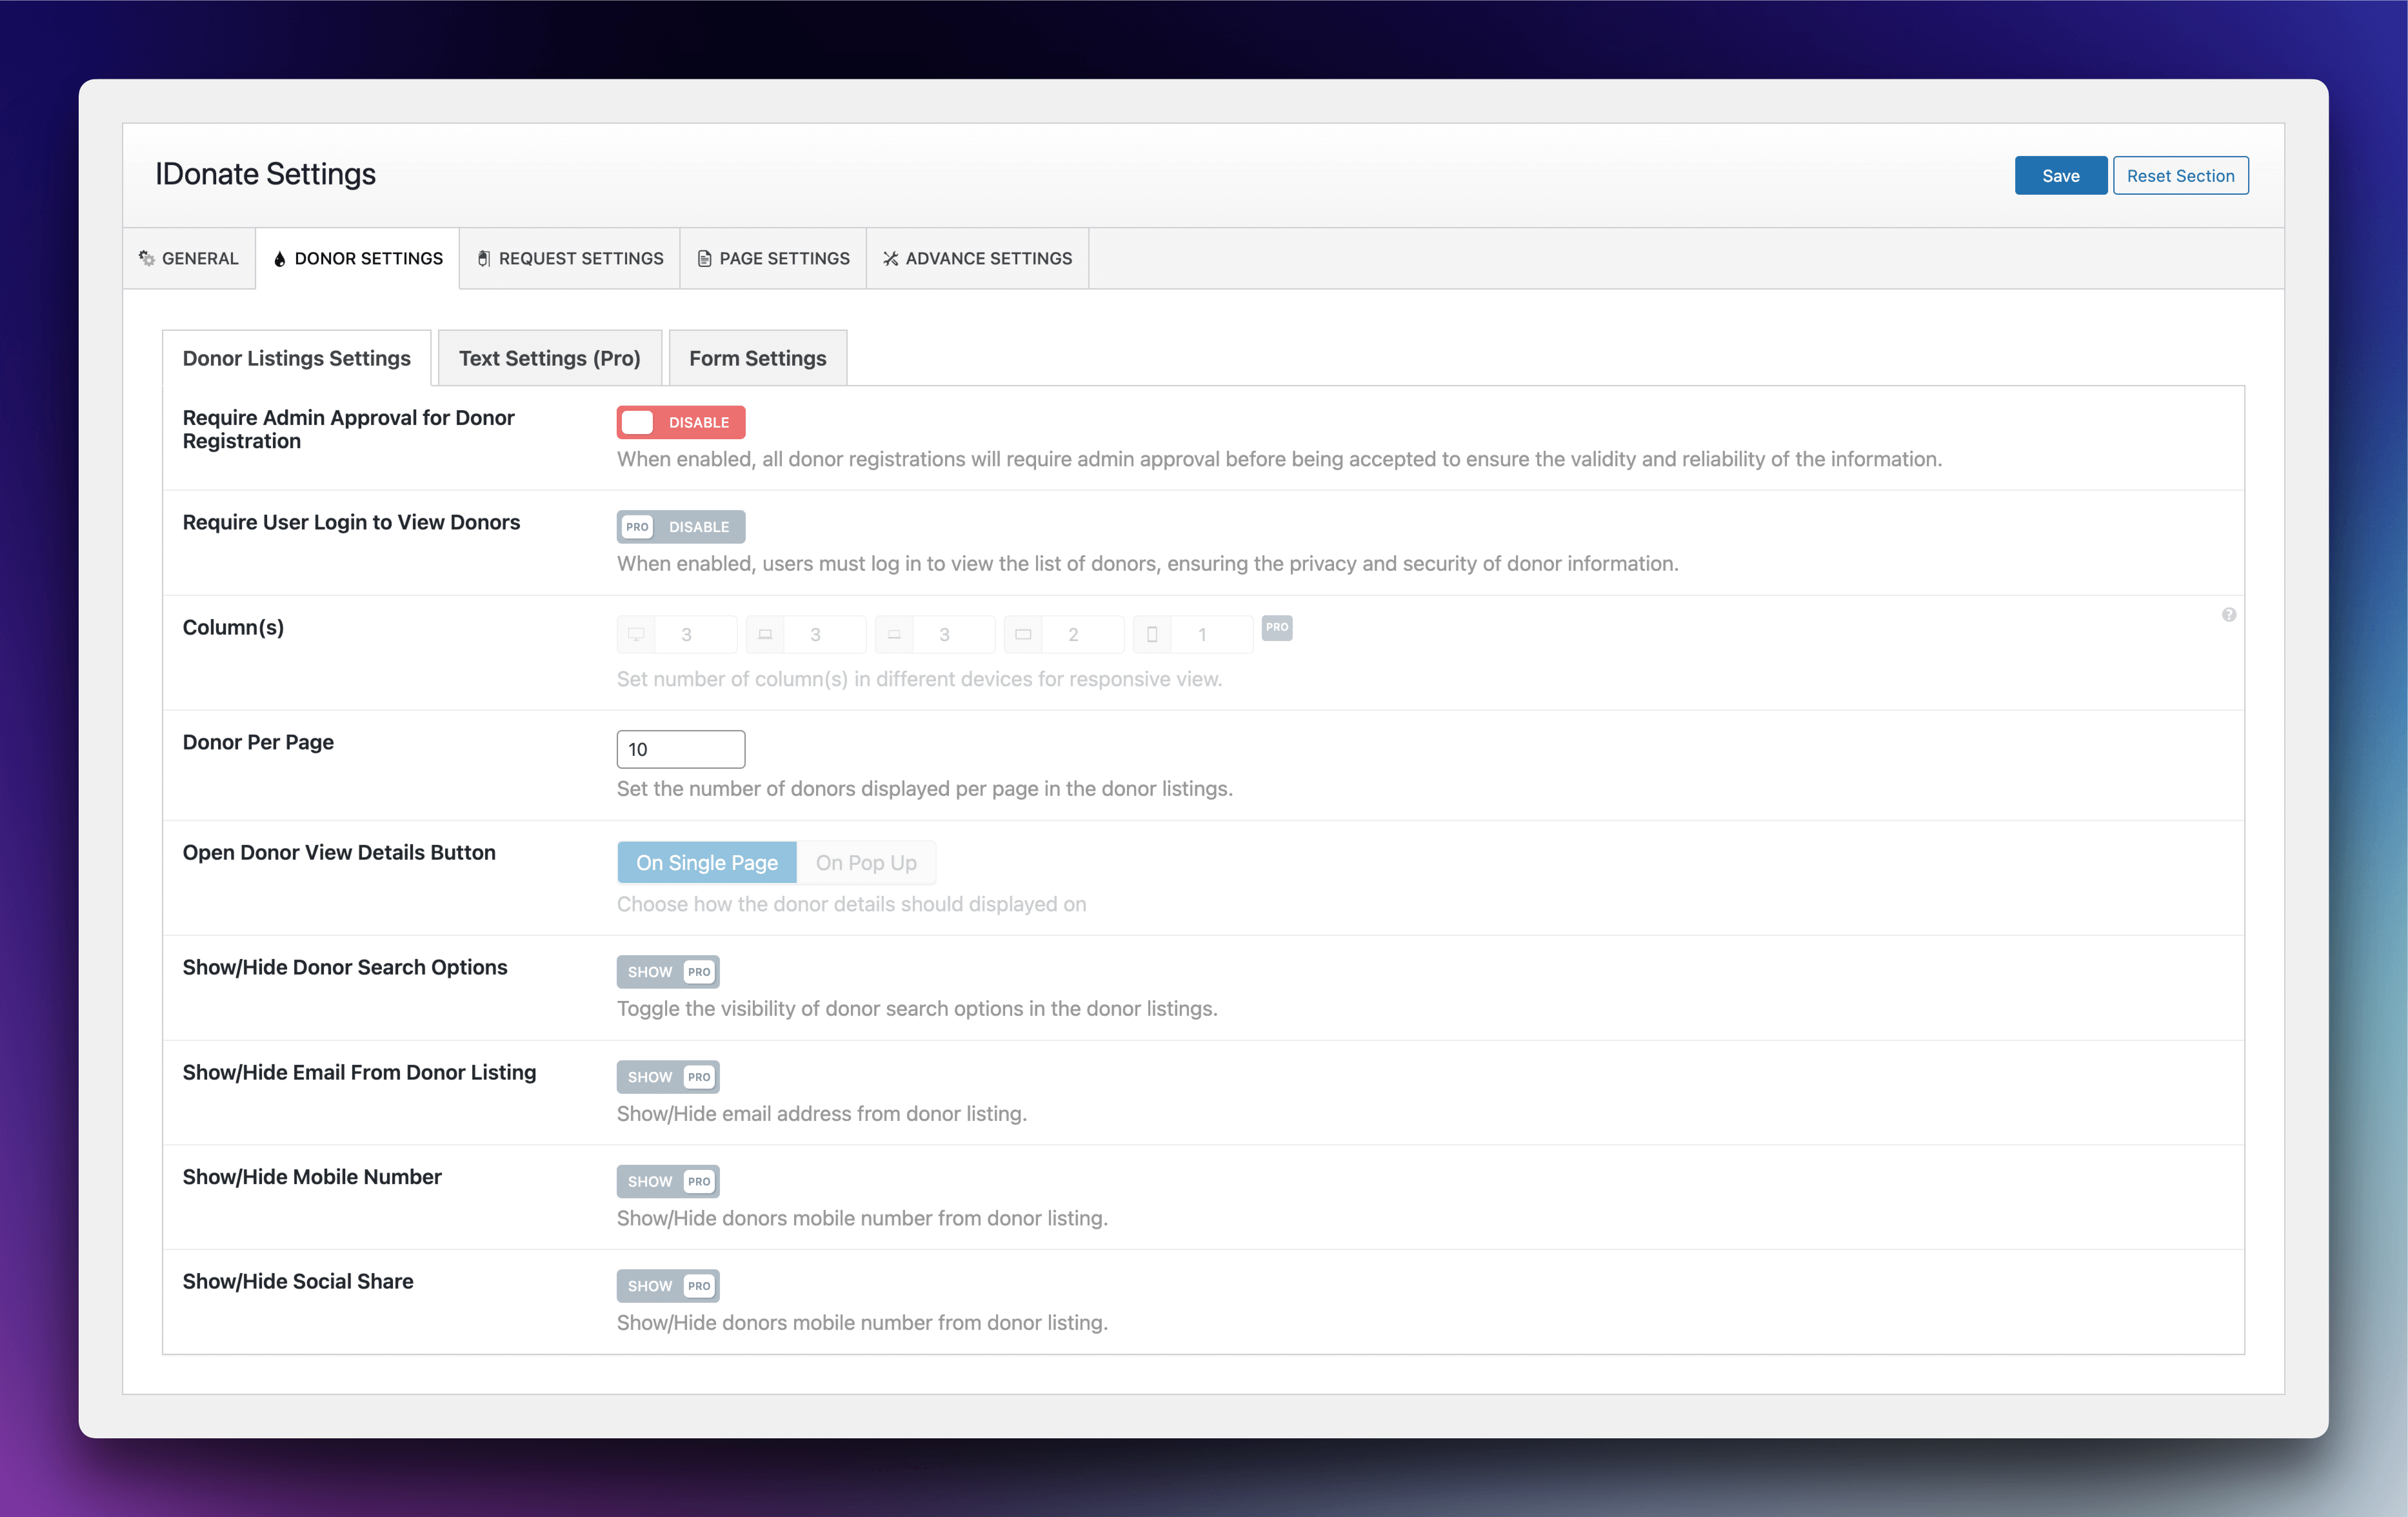Click the blood drop icon on Donor Settings

[x=280, y=259]
